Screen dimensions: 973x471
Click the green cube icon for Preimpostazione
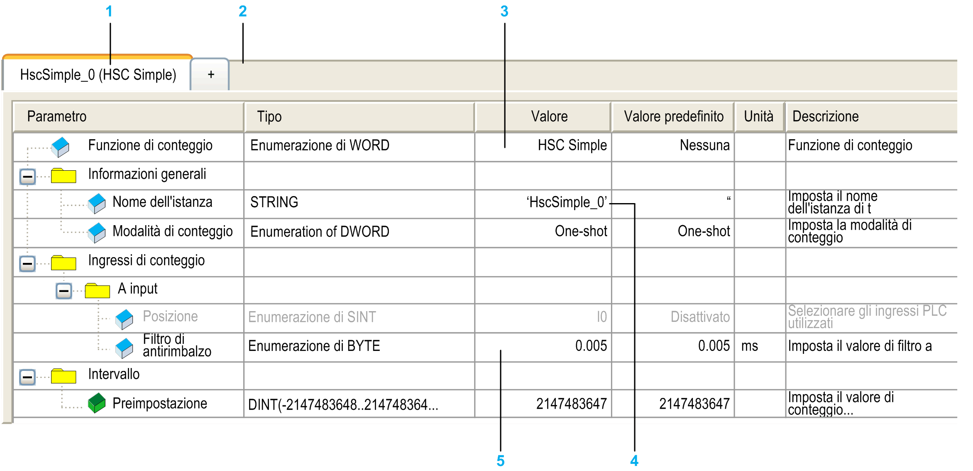click(x=97, y=403)
